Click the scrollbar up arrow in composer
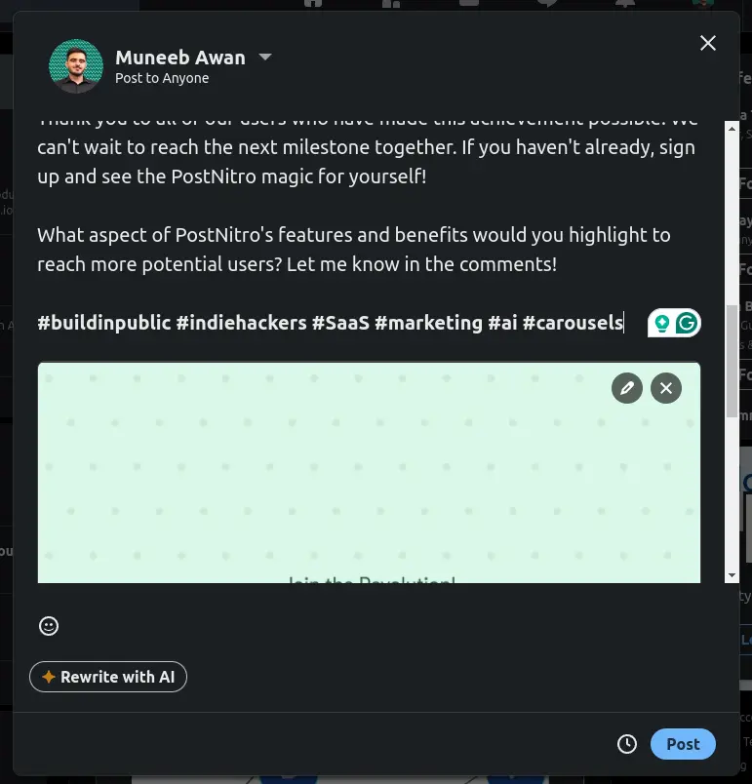Screen dimensions: 752x784 pos(732,128)
